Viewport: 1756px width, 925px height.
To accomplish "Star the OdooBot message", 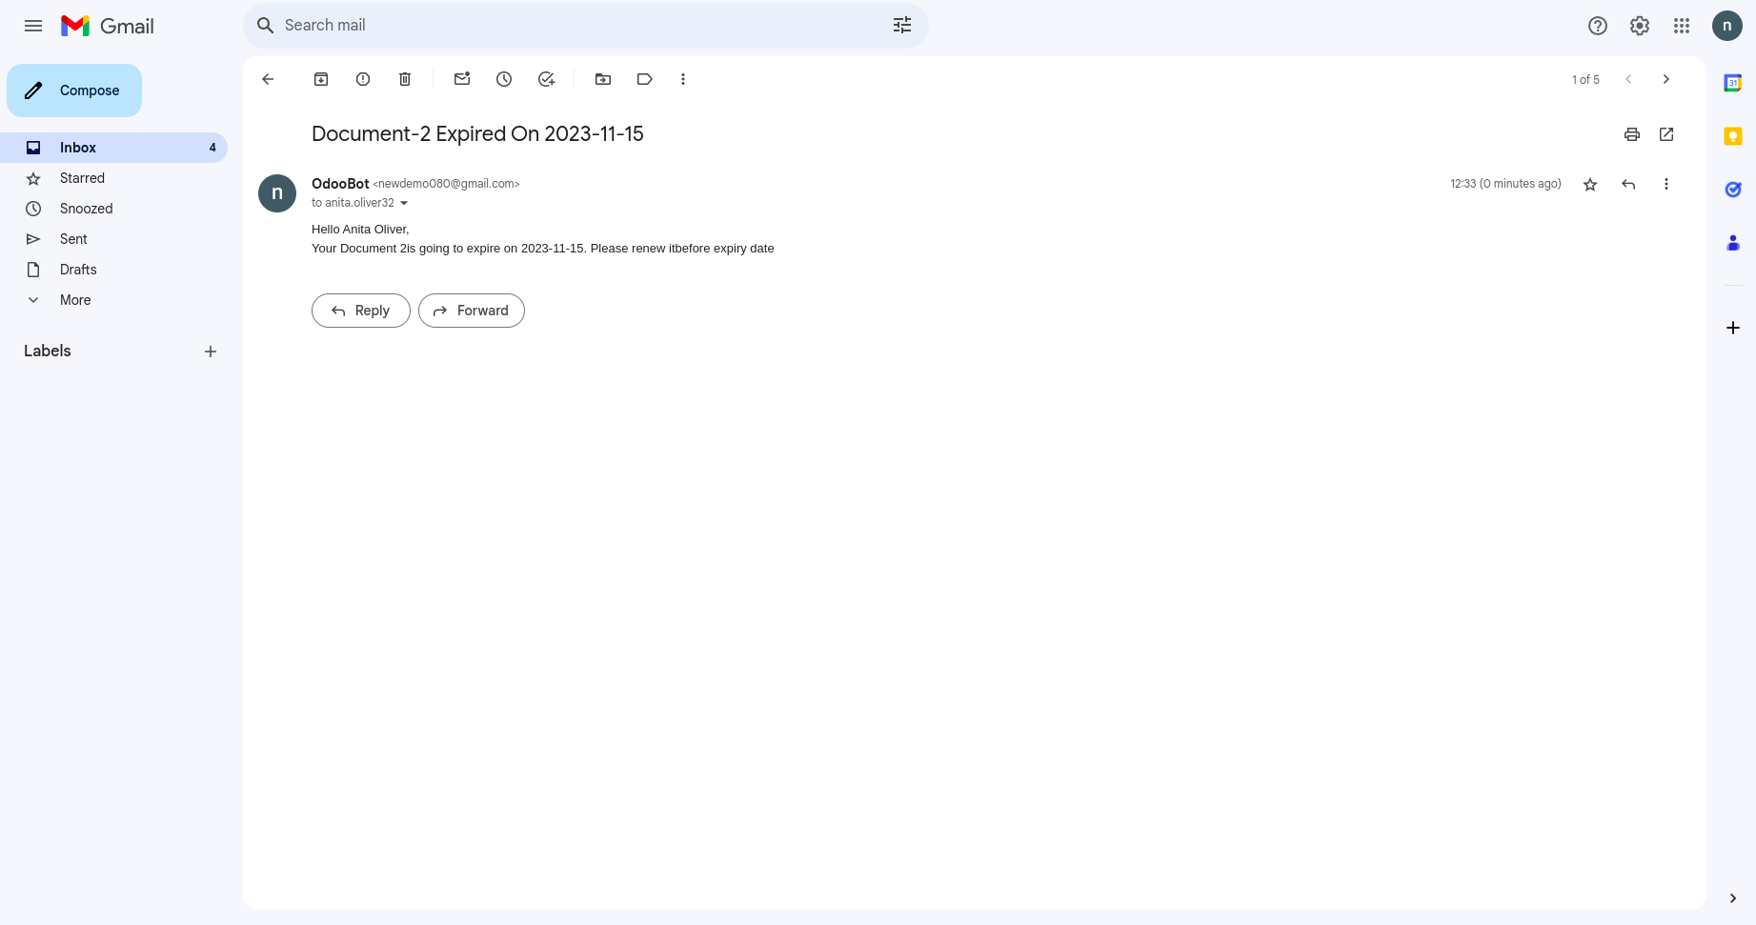I will pos(1590,184).
